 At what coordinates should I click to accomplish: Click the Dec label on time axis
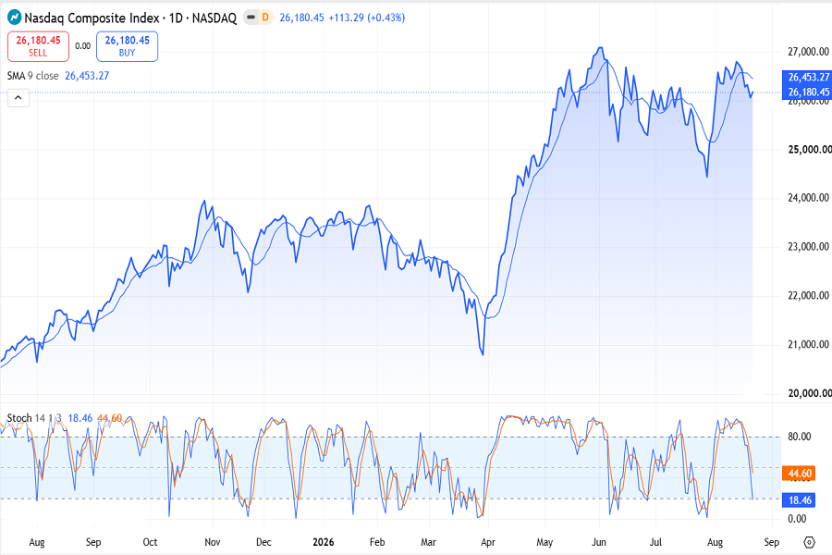click(263, 542)
